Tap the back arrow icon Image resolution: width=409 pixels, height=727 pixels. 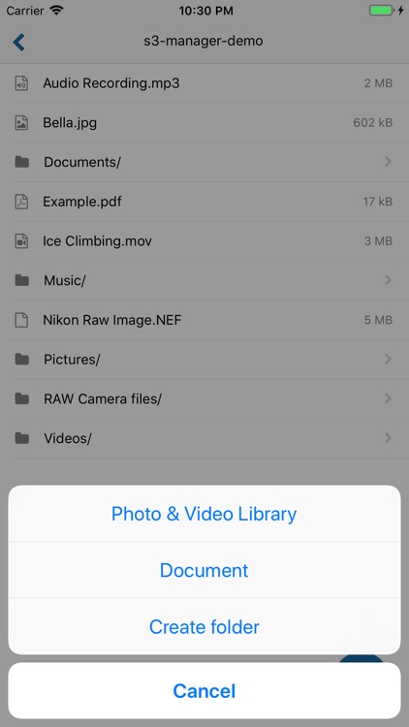click(18, 42)
